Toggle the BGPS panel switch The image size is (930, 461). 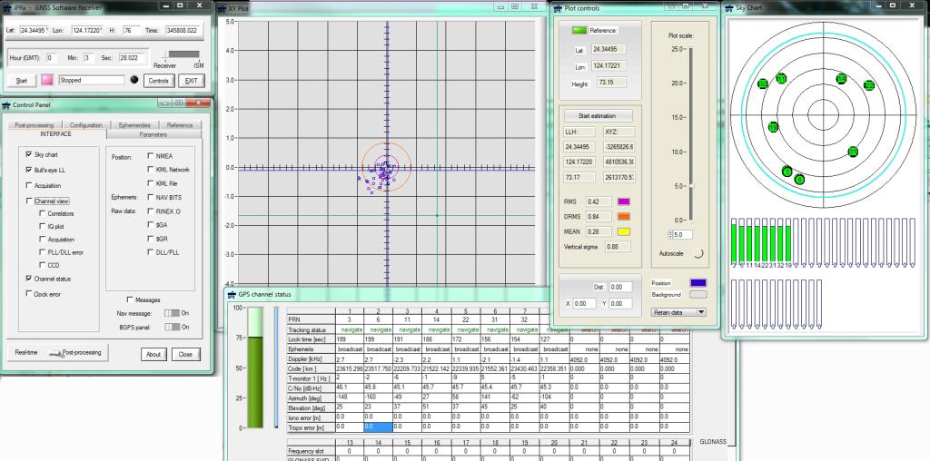tap(172, 327)
